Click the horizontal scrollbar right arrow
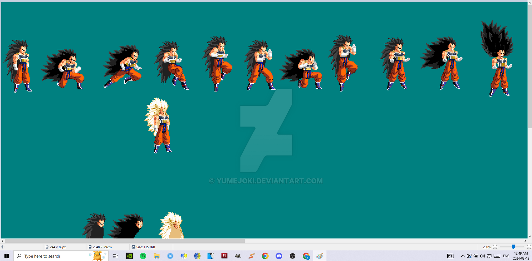Viewport: 532px width, 261px height. click(525, 241)
